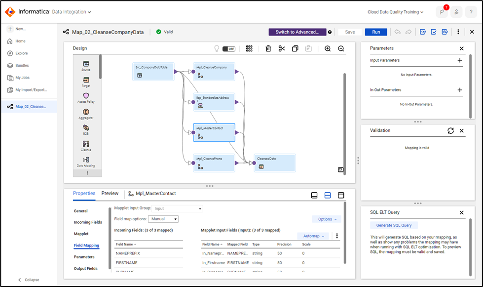Refresh the Validation panel

[450, 131]
